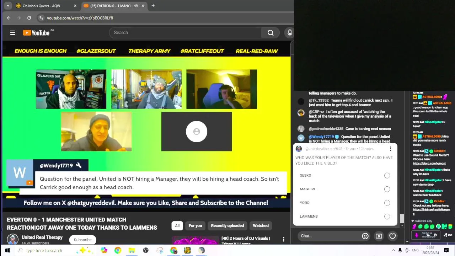Click the YouTube Chat... input box

[x=329, y=236]
